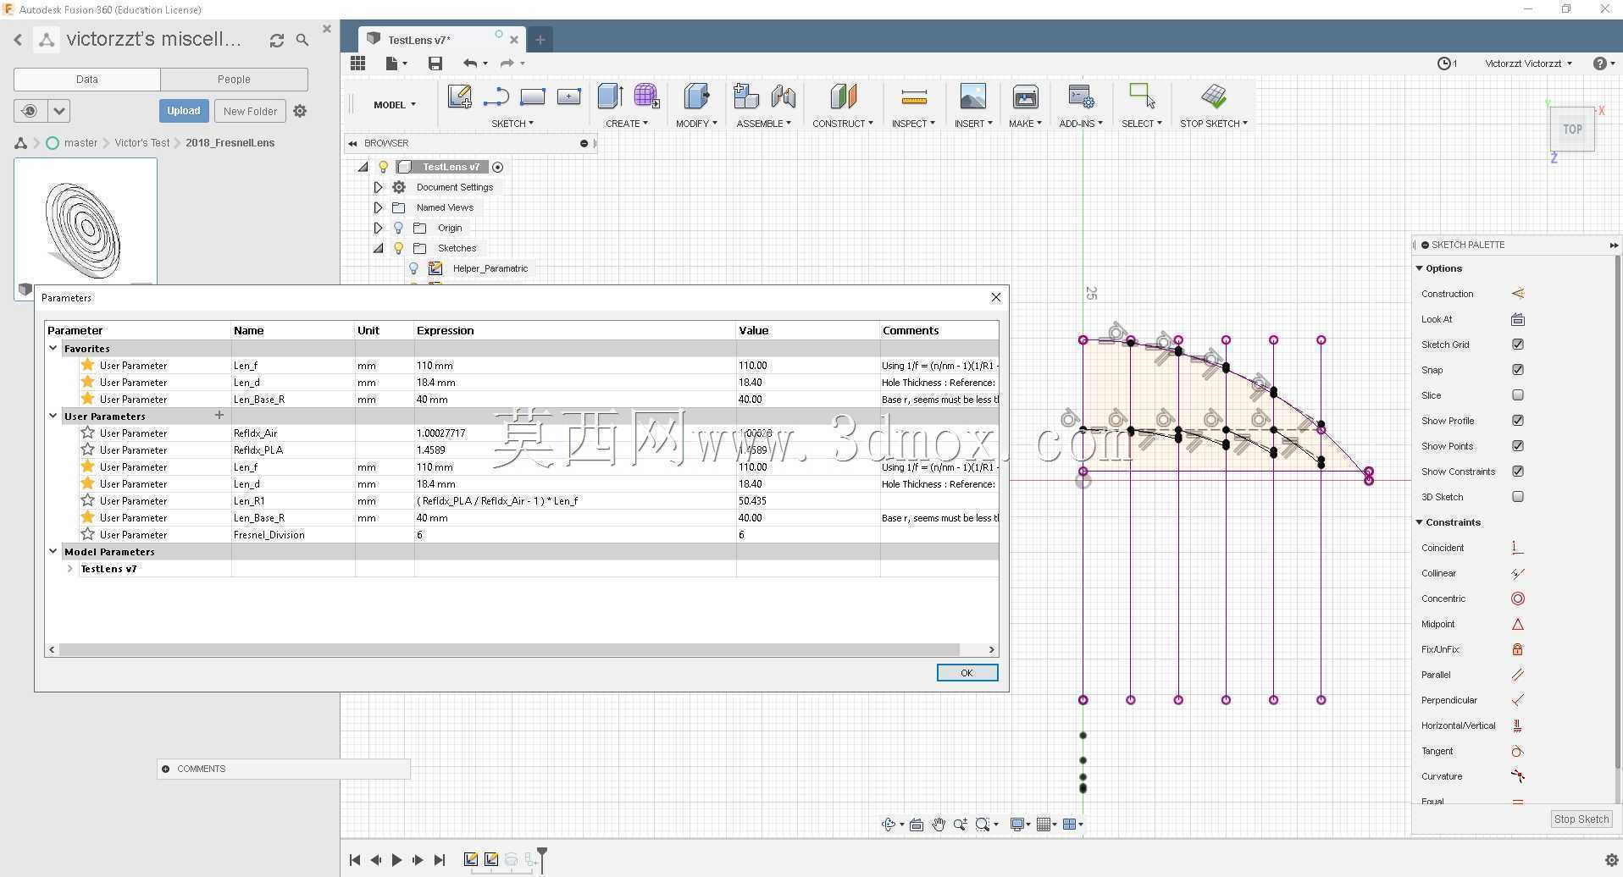Click the Create Form icon
The image size is (1623, 877).
646,97
